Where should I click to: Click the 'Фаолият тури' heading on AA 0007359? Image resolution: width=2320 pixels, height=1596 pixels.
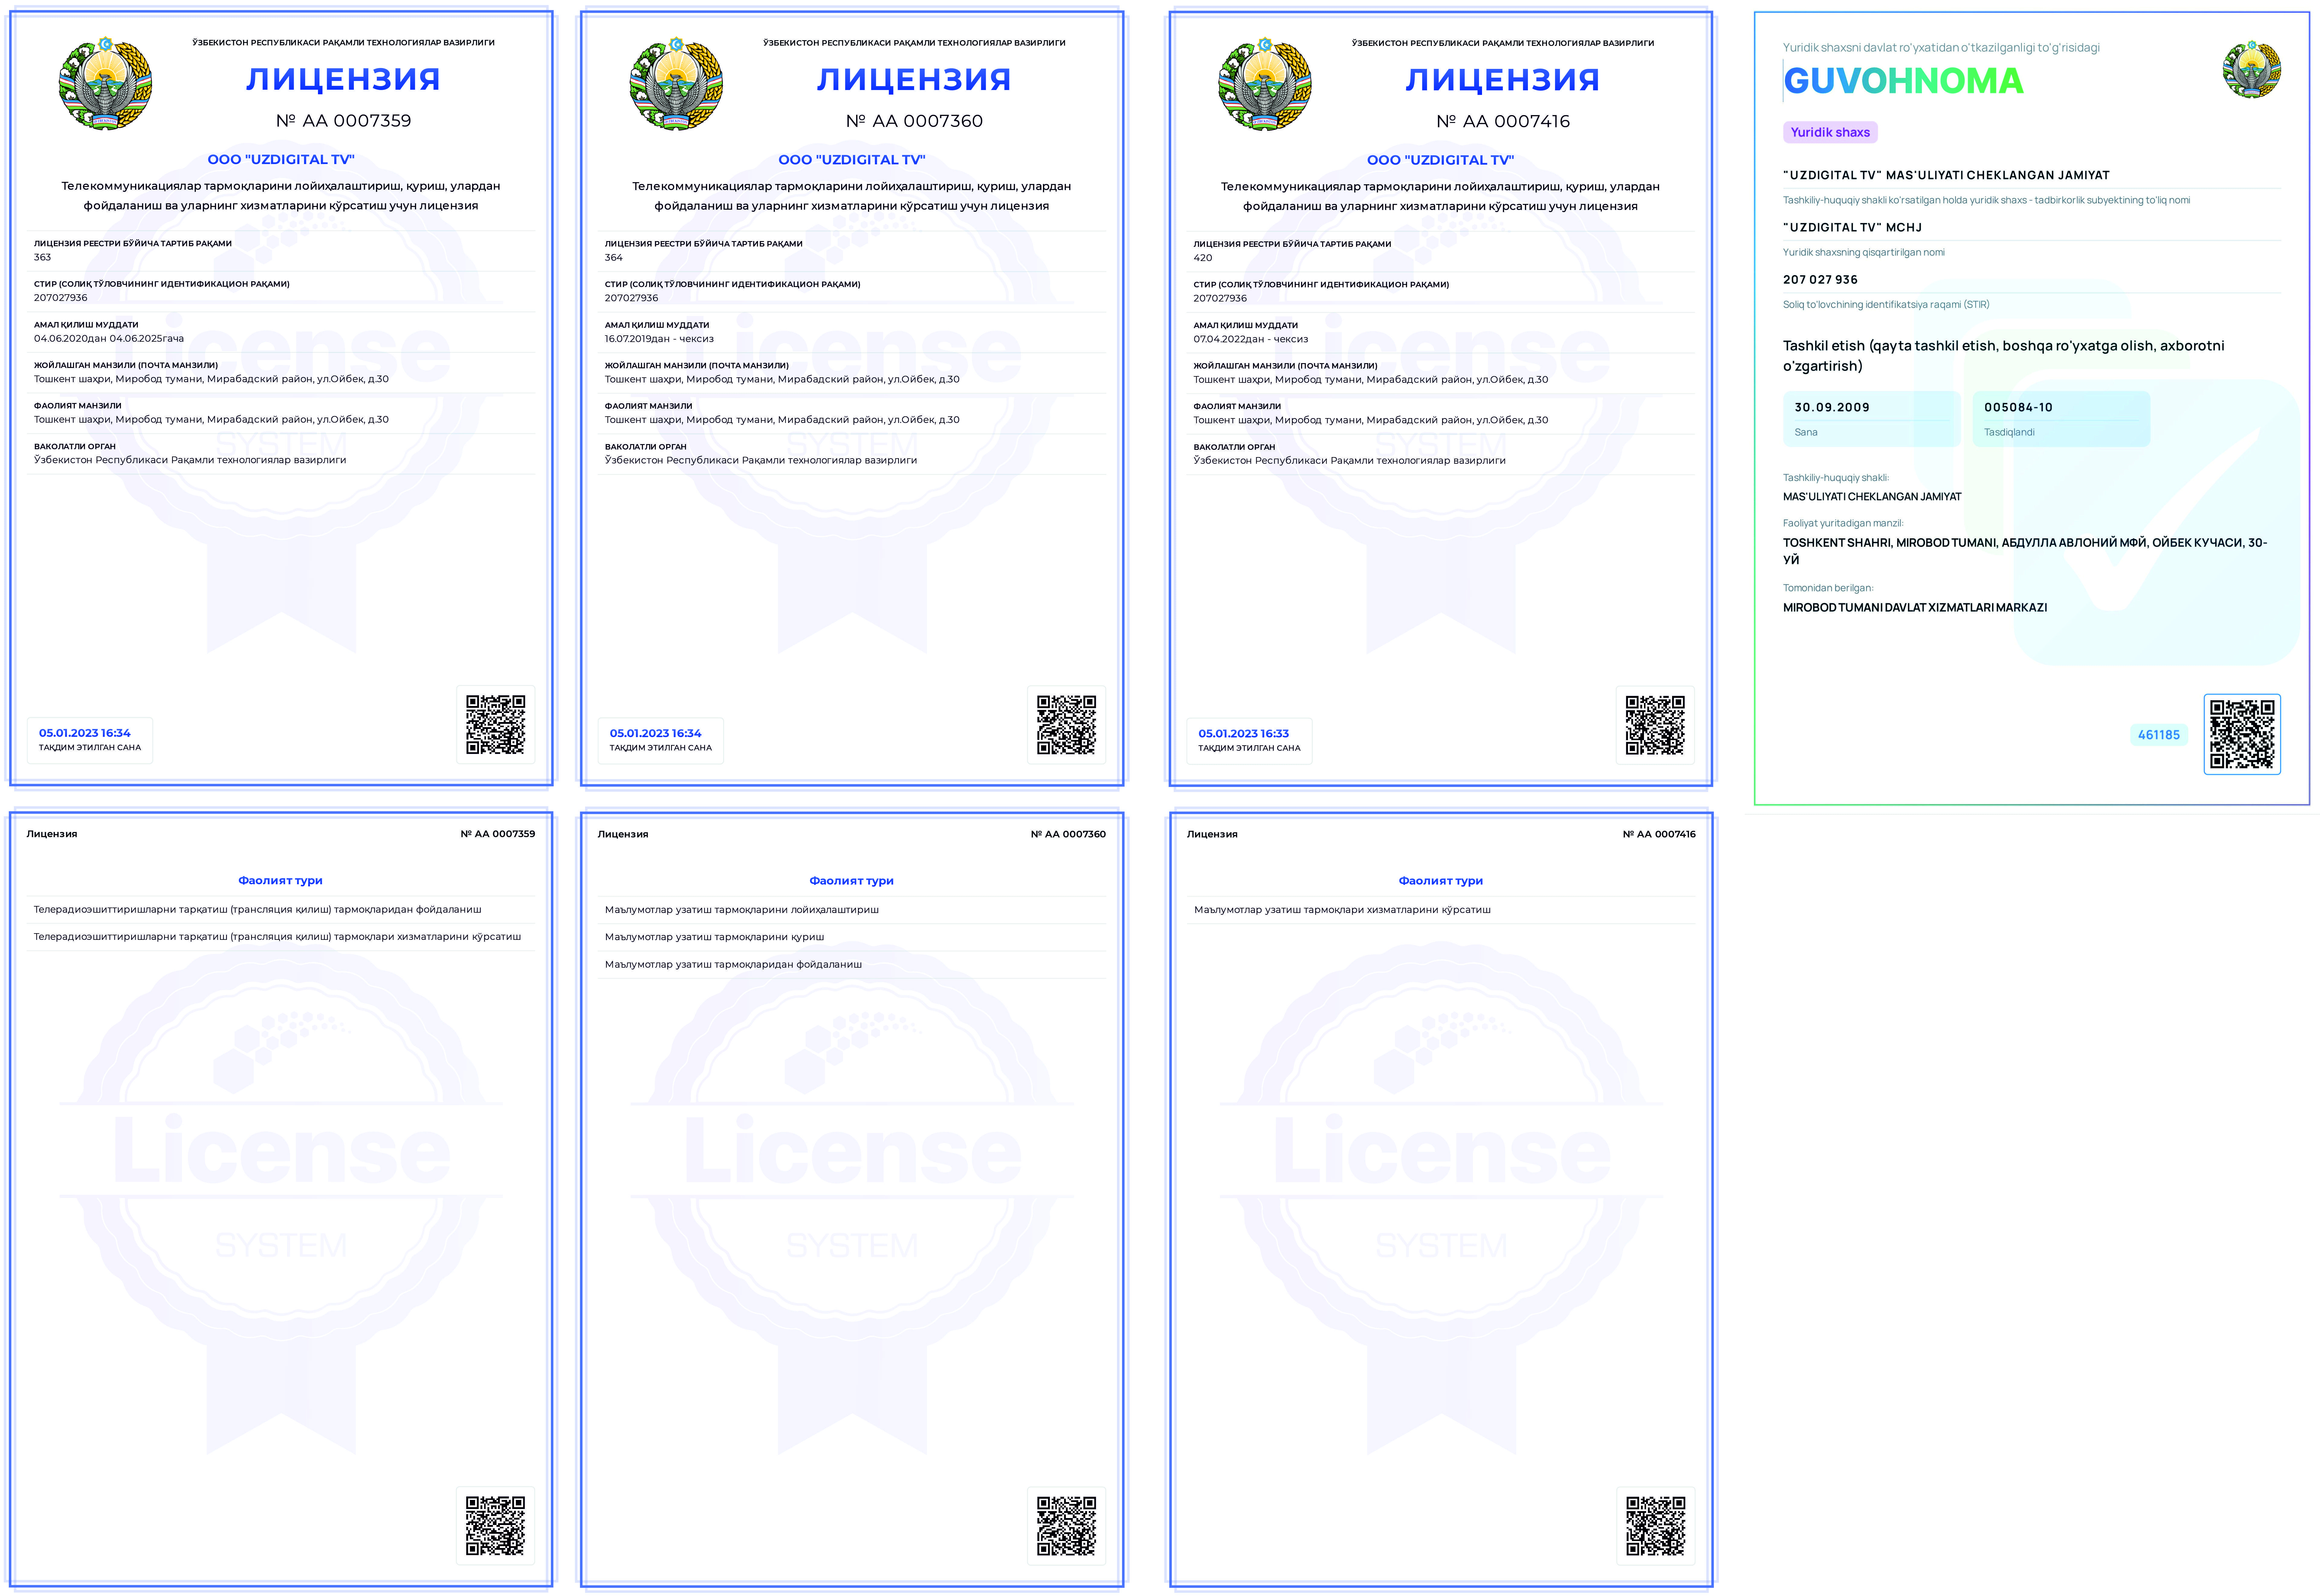[x=280, y=881]
